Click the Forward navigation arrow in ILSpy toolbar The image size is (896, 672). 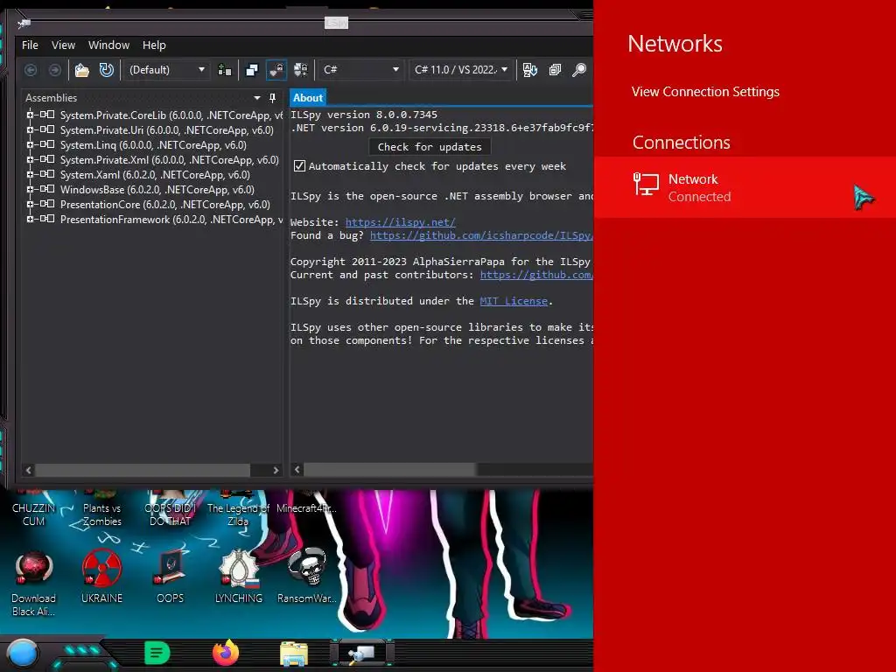click(55, 70)
